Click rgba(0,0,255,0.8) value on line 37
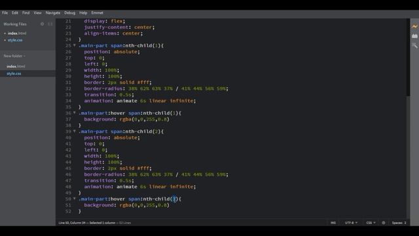 (144, 119)
